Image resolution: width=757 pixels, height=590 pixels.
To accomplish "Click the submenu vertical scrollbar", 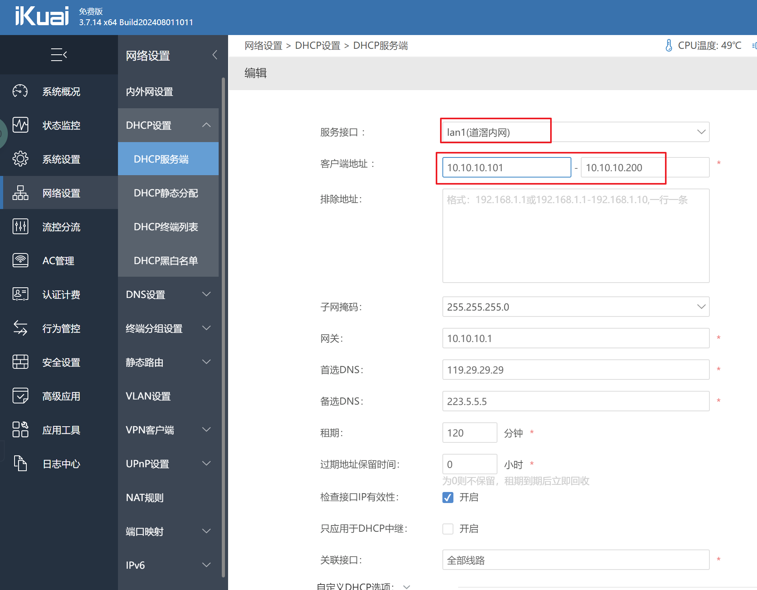I will coord(223,327).
